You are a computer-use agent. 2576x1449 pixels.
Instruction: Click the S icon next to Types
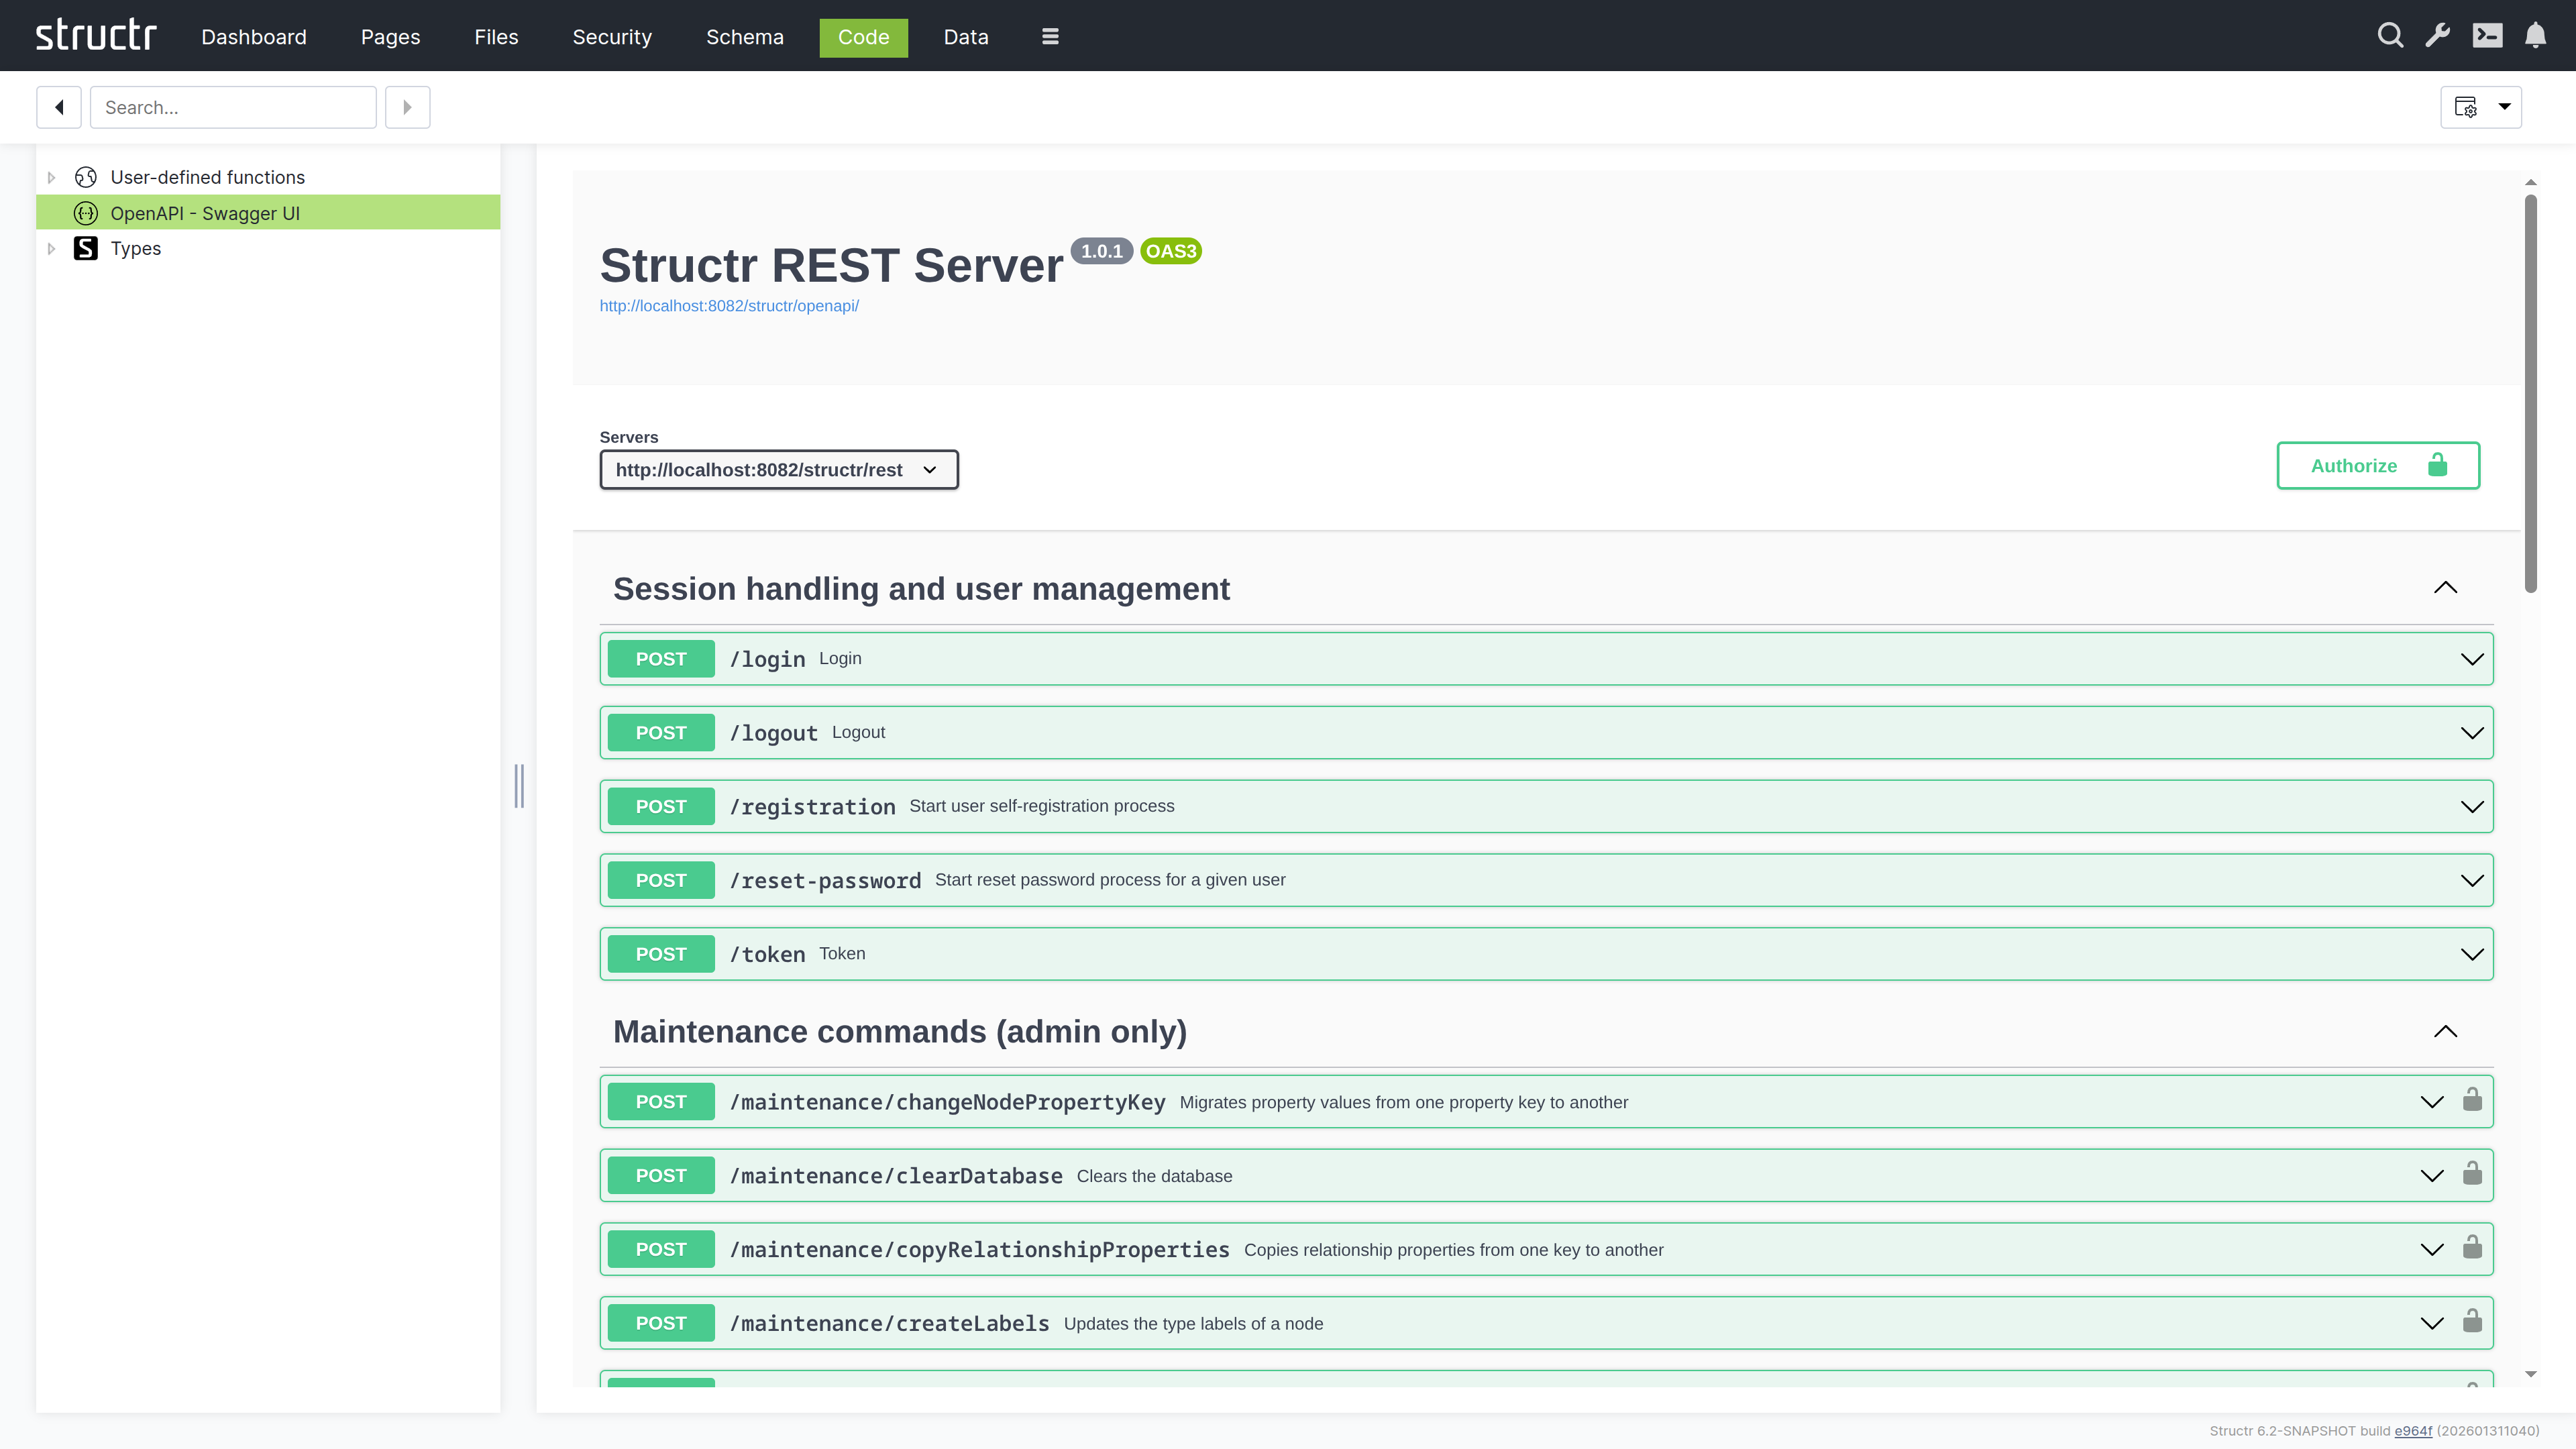coord(86,248)
